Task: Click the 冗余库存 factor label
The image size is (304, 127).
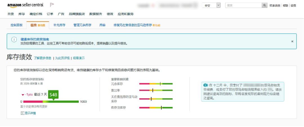Action: pyautogui.click(x=117, y=84)
